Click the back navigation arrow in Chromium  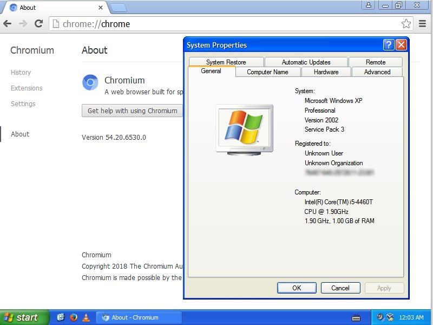coord(8,24)
